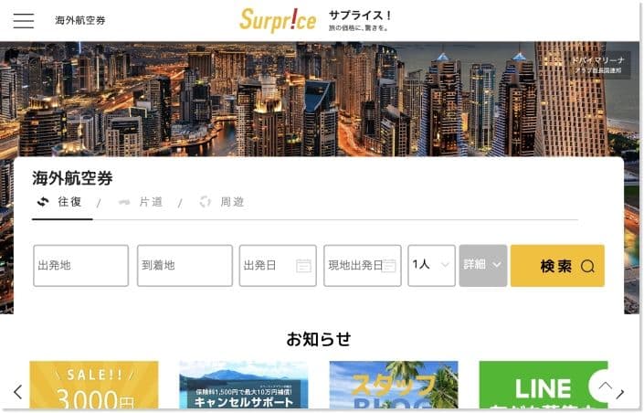Show next banner with right arrow
644x413 pixels.
(x=620, y=393)
